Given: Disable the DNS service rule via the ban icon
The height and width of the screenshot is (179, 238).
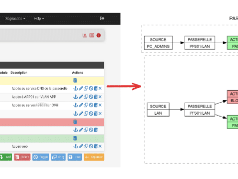Looking at the screenshot, I should coord(91,89).
